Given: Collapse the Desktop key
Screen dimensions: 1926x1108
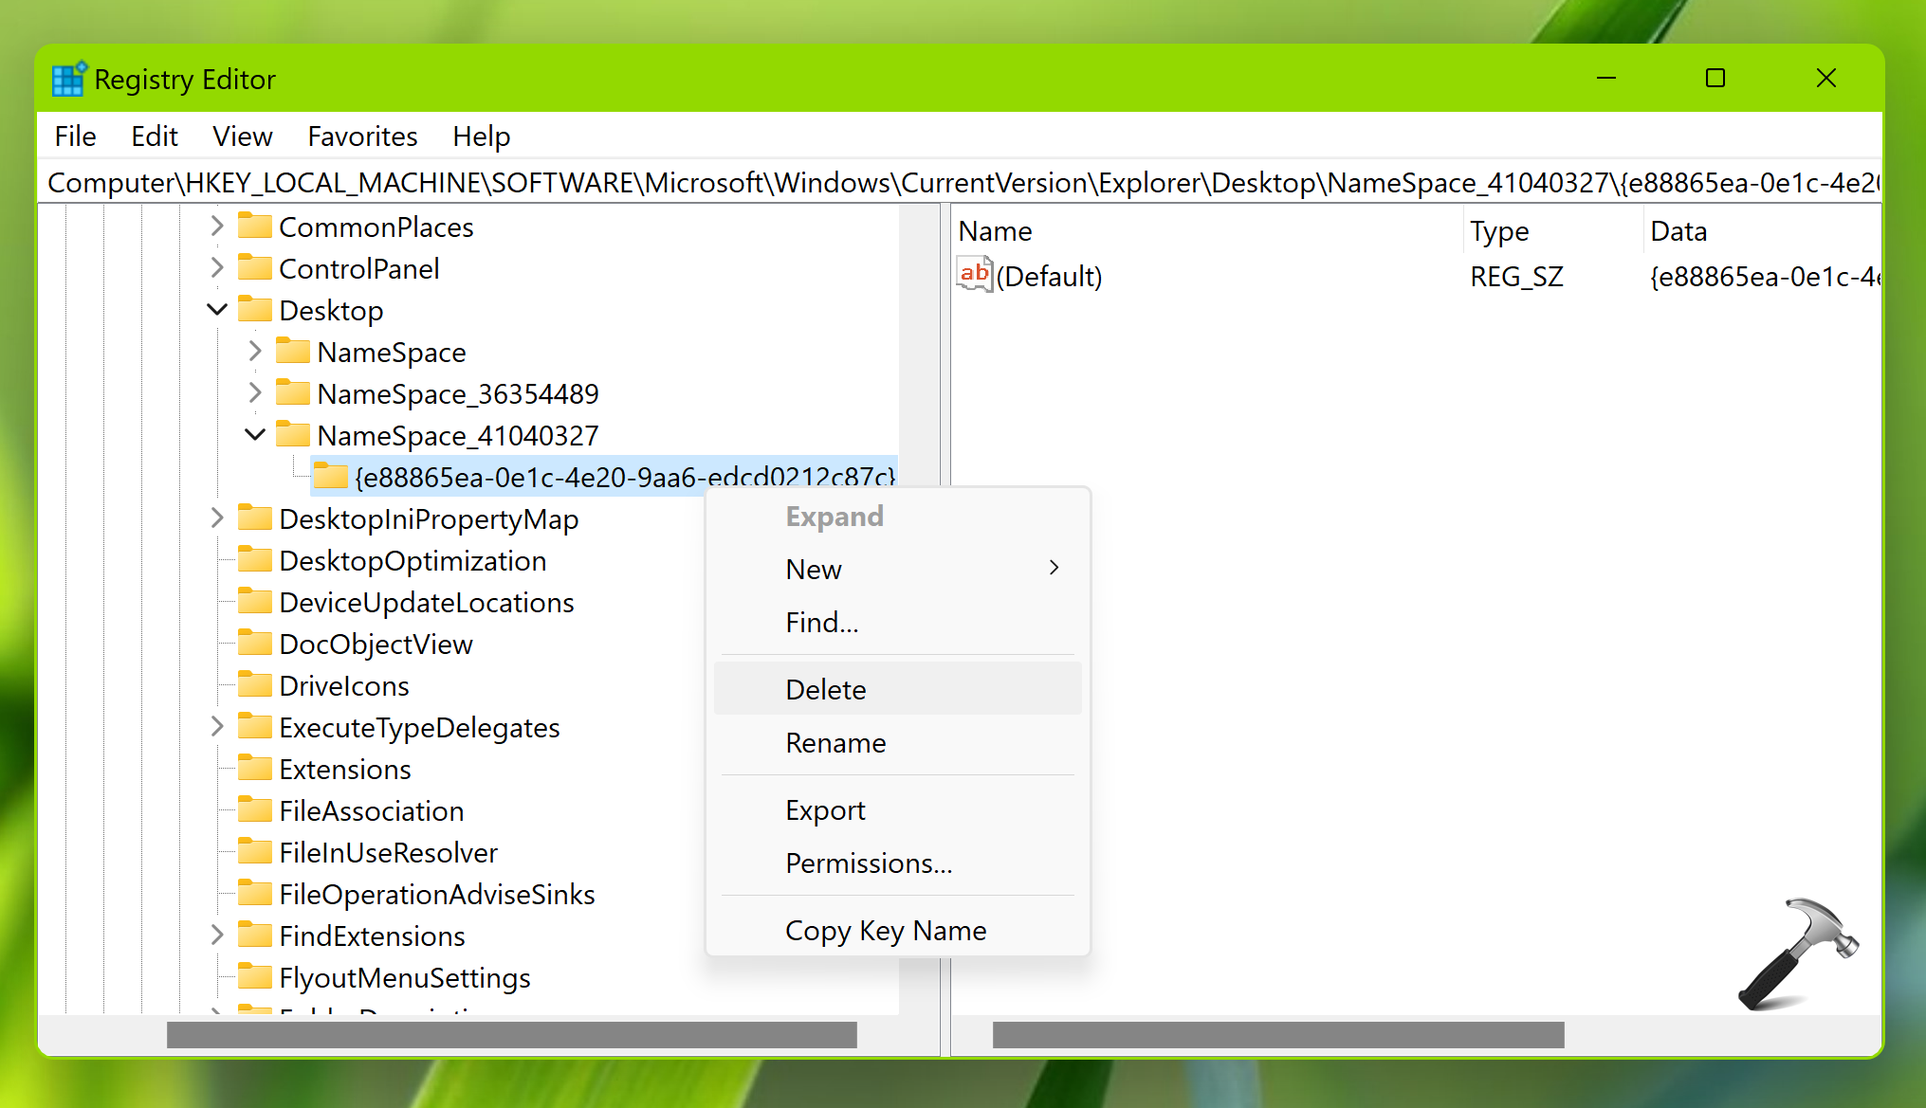Looking at the screenshot, I should coord(217,309).
